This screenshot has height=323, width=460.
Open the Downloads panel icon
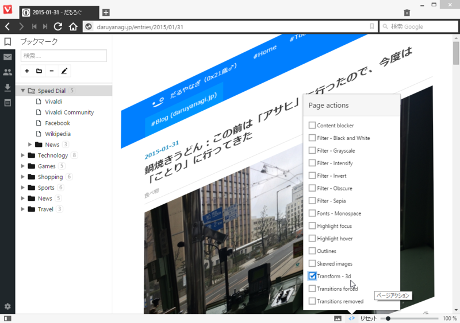(7, 87)
